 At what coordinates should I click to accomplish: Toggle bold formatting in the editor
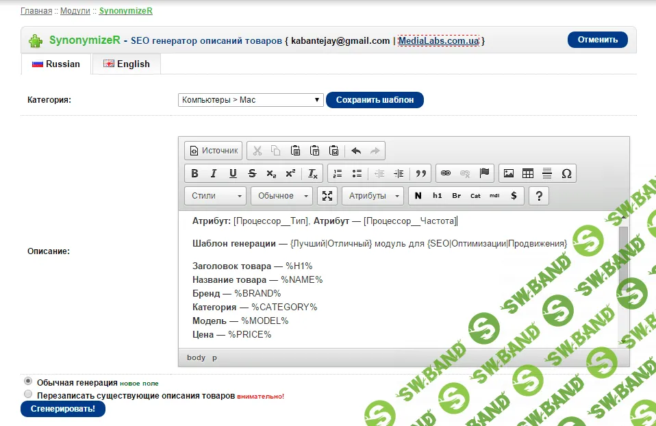point(194,172)
